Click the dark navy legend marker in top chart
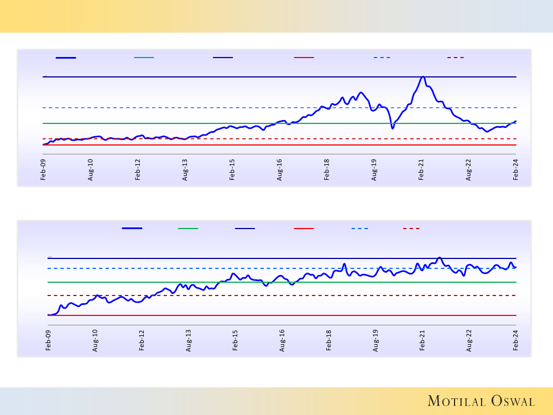This screenshot has width=553, height=415. (x=223, y=57)
